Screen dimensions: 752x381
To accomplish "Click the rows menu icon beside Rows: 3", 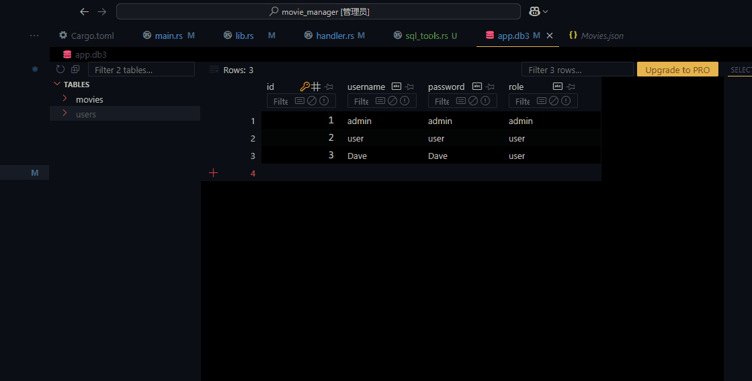I will [x=214, y=70].
